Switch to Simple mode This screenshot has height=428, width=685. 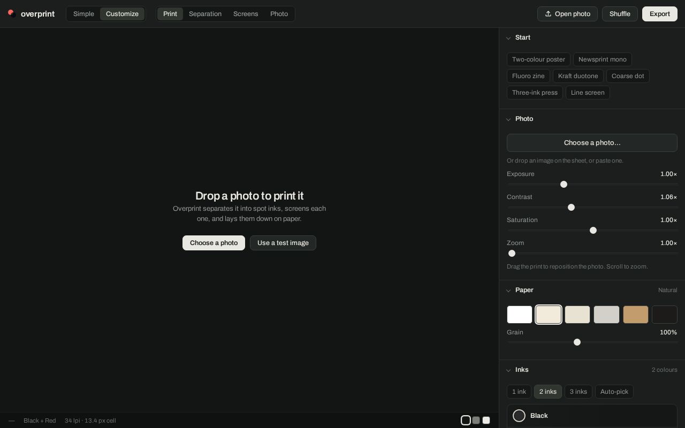coord(83,14)
